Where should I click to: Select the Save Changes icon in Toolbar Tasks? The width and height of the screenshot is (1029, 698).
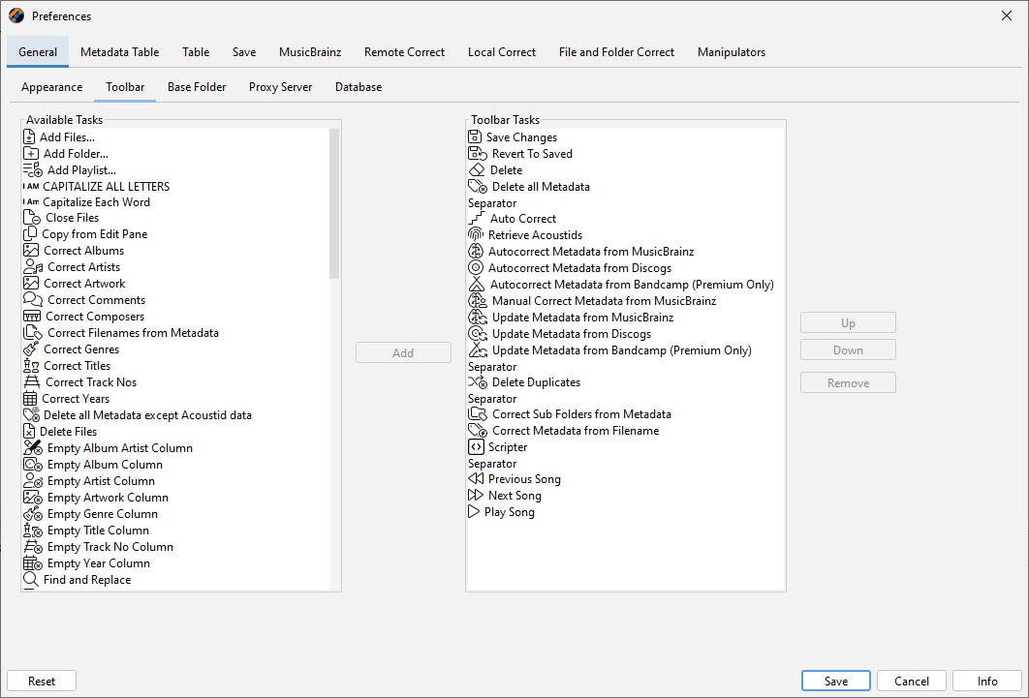click(475, 137)
